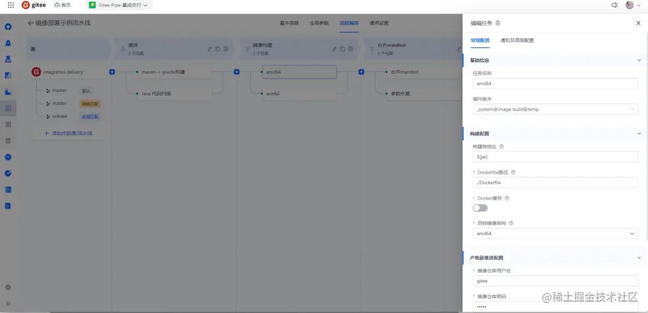648x313 pixels.
Task: Close the 编辑任务 panel
Action: tap(638, 23)
